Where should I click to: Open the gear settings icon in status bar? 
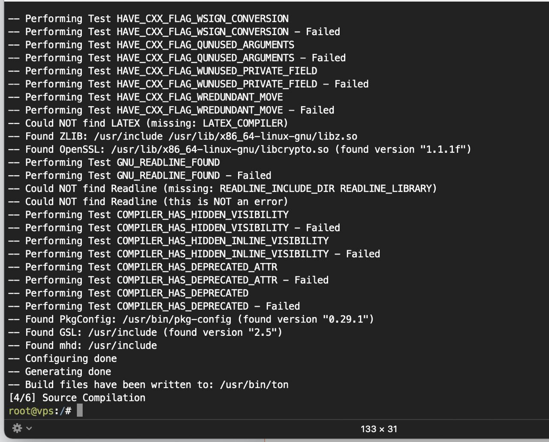point(17,428)
